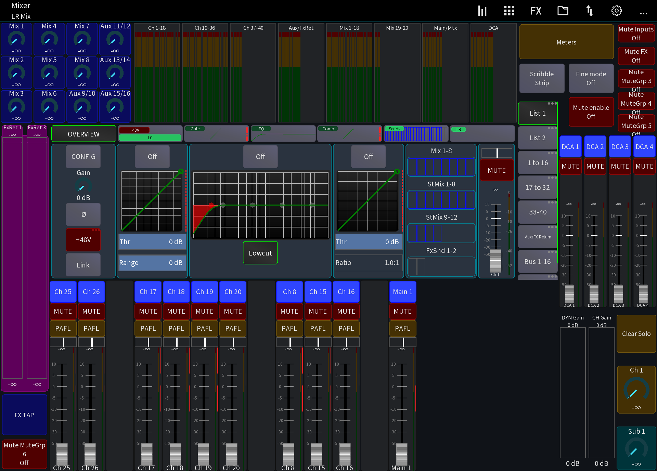Click the up-down sync arrows icon
The height and width of the screenshot is (471, 657).
(590, 11)
